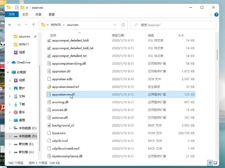Screen dimensions: 225x168
Task: Sort by 修改日期 column header
Action: coord(118,35)
